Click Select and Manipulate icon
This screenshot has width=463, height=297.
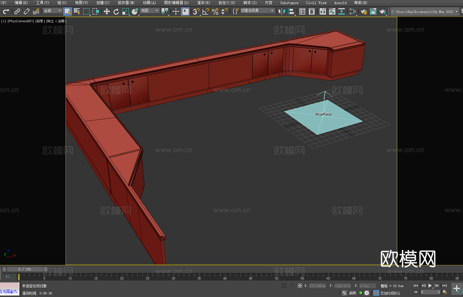coord(176,11)
